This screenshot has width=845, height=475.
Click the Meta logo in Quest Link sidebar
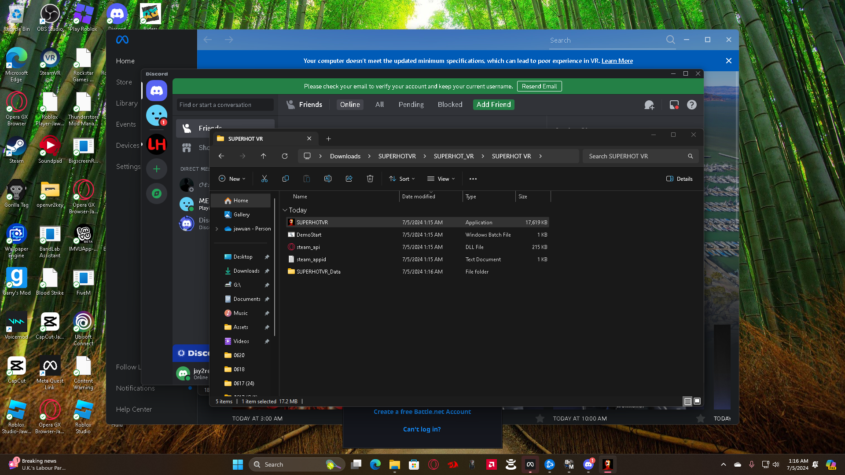[x=122, y=40]
